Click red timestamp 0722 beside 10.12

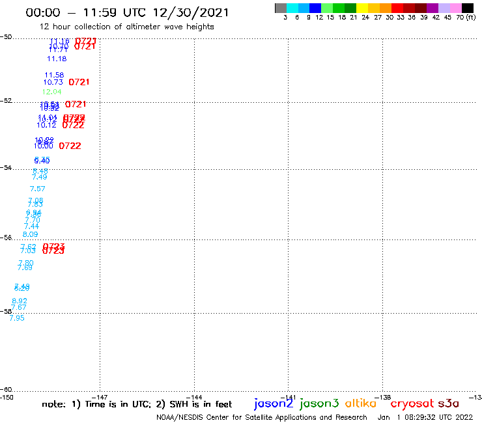click(x=73, y=125)
